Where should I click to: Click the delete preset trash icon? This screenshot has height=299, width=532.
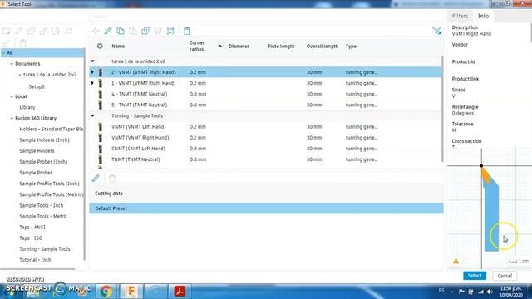point(112,178)
